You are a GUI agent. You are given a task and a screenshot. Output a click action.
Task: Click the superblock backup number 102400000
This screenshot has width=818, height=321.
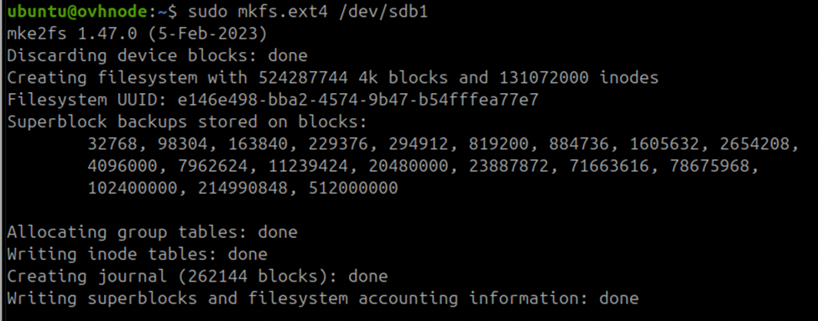(x=133, y=188)
